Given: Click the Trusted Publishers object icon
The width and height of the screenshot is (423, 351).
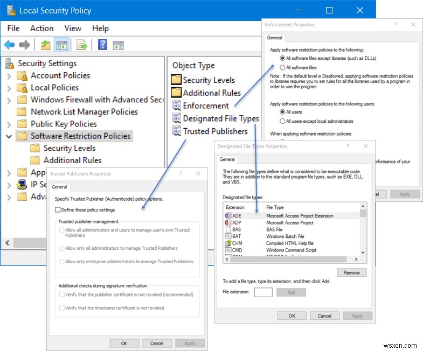Looking at the screenshot, I should click(x=176, y=131).
